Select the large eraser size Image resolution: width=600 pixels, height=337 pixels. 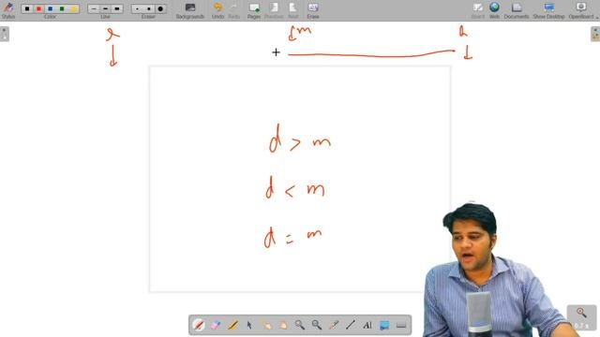pyautogui.click(x=160, y=8)
